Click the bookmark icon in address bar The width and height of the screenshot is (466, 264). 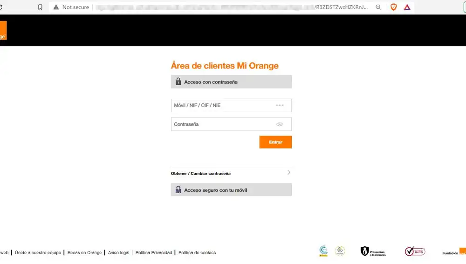coord(40,7)
